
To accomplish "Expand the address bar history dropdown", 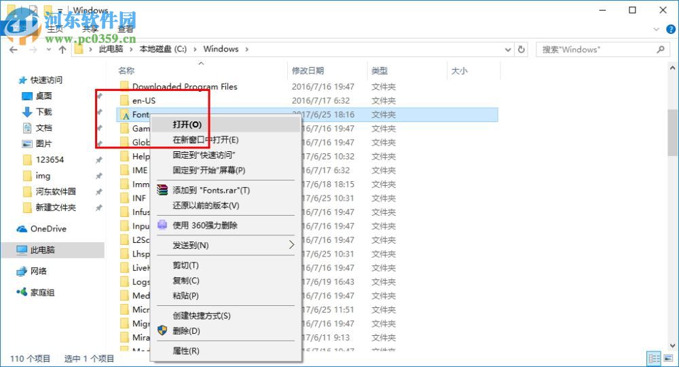I will point(508,50).
